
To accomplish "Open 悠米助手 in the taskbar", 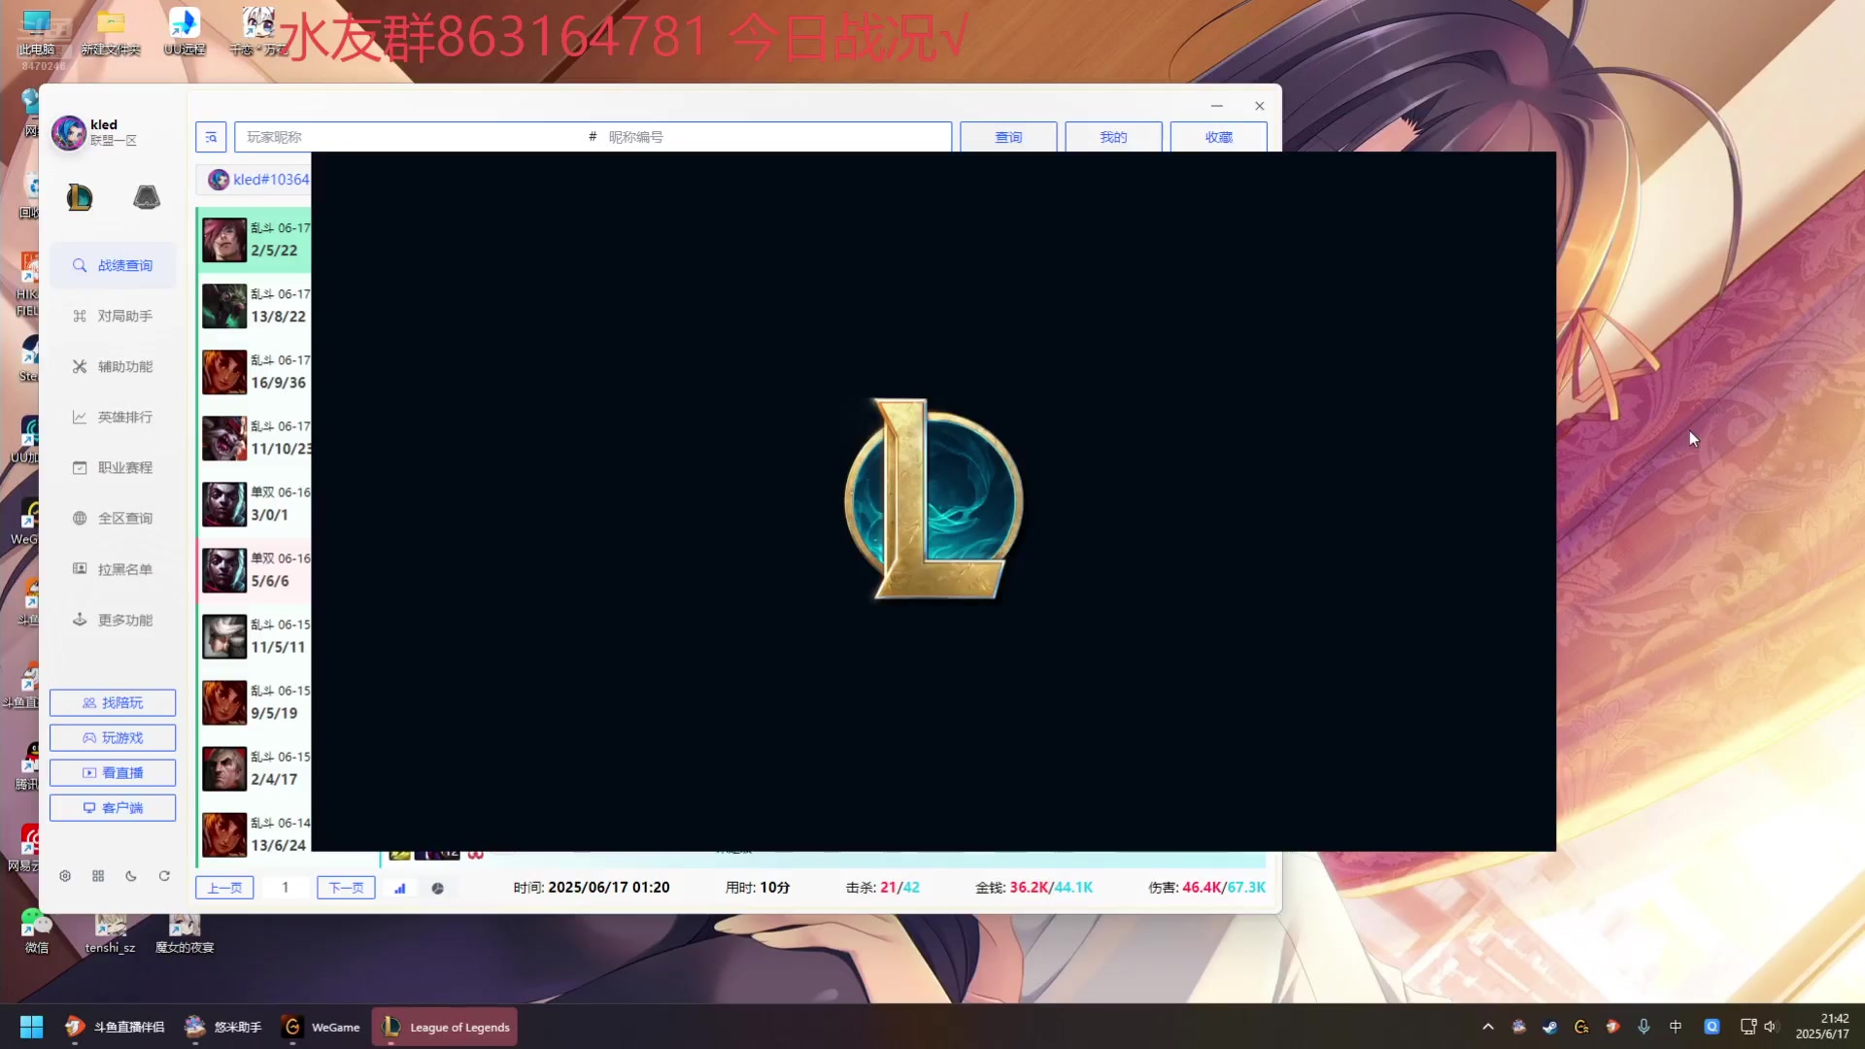I will 224,1027.
